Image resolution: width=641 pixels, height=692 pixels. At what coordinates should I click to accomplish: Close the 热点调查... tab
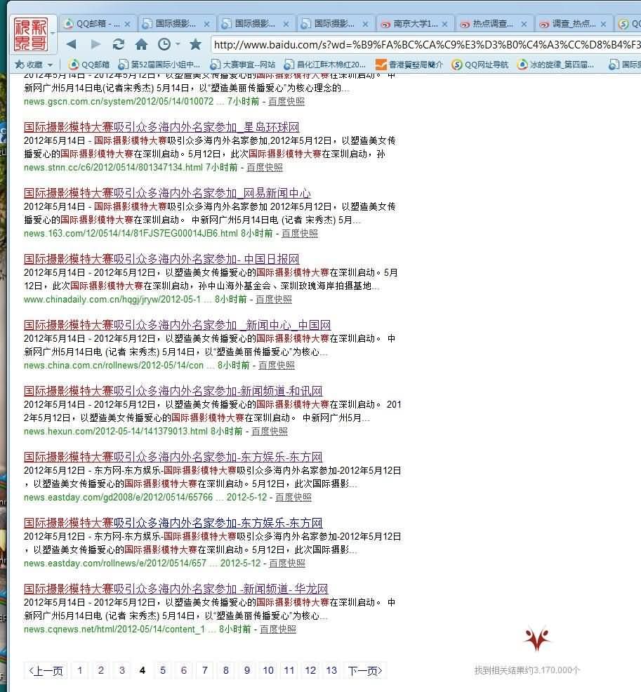[524, 25]
